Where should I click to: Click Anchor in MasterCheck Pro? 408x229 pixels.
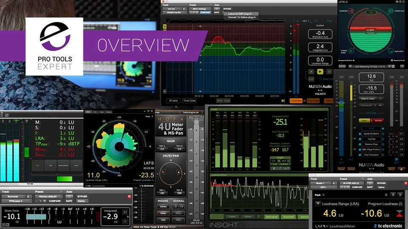(x=351, y=169)
